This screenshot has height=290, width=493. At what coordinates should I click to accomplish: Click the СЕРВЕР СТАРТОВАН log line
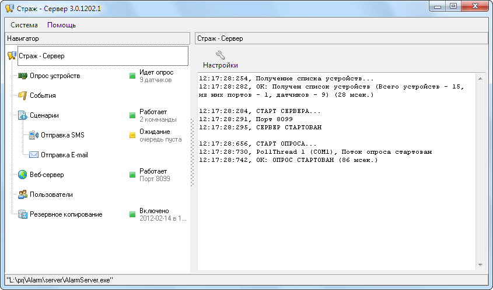tap(260, 128)
